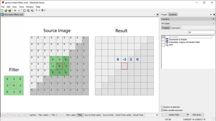Screen dimensions: 216x121
Task: Open the Update Field dropdown arrow
Action: point(188,115)
